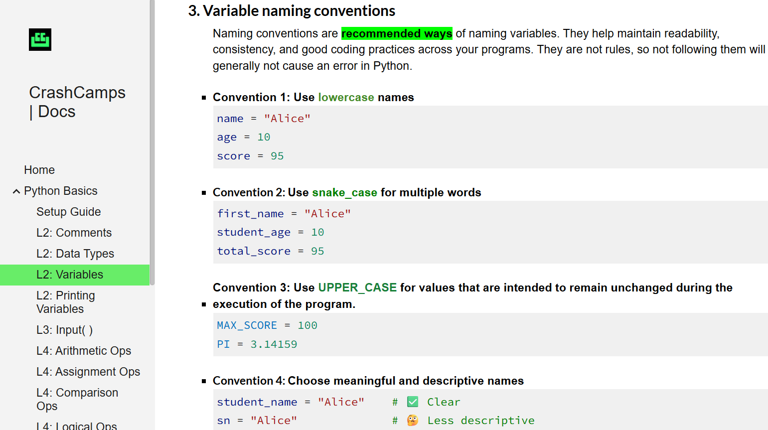Click the highlighted 'recommended ways' text
The width and height of the screenshot is (768, 430).
[397, 33]
